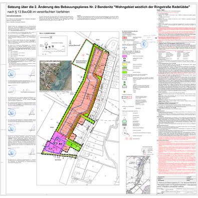Screen dimensions: 198x198
Task: Click the green circle tree symbol in legend
Action: tap(124, 83)
